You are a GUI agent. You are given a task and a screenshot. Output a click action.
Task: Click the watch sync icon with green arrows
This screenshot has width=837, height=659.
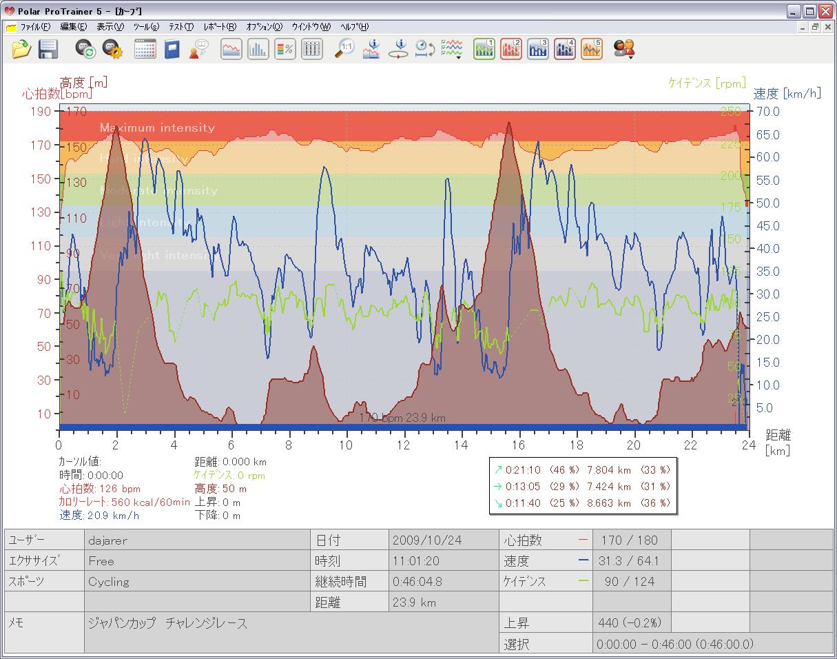click(x=85, y=49)
